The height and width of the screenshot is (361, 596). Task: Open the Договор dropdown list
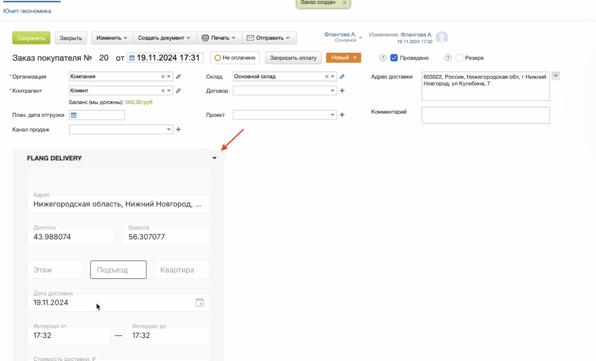(332, 91)
